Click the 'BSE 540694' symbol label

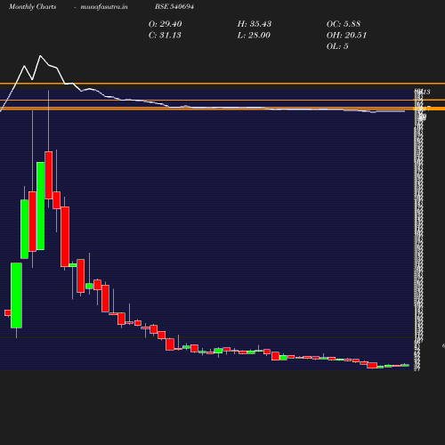click(x=174, y=6)
